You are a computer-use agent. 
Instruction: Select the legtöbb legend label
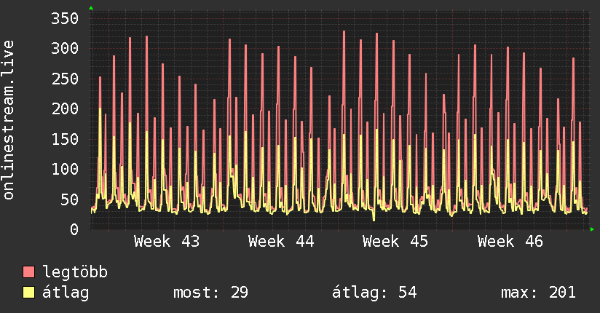pyautogui.click(x=75, y=272)
